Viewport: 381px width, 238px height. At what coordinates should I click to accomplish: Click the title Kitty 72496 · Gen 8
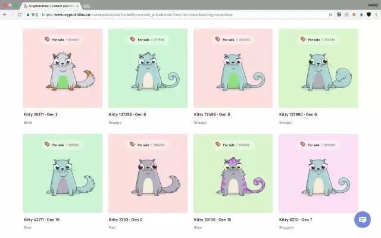(x=212, y=114)
